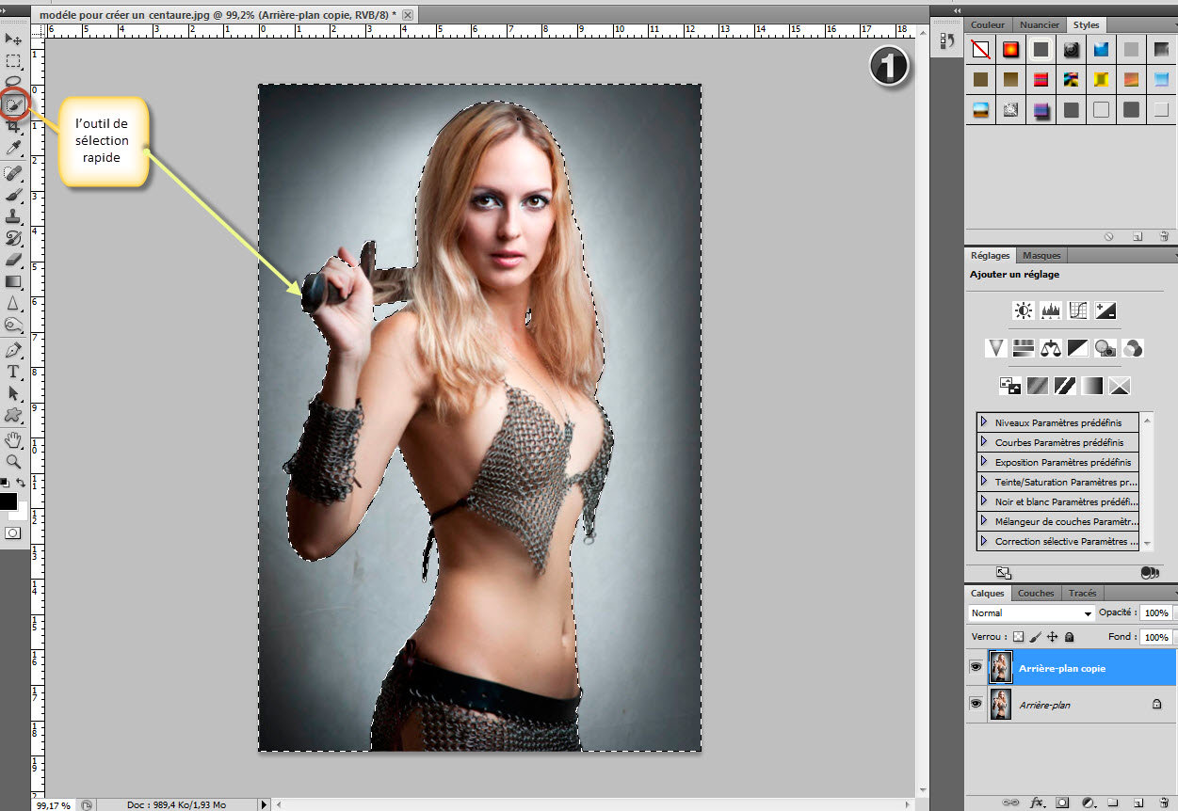
Task: Expand Teinte/Saturation presets
Action: [x=984, y=482]
